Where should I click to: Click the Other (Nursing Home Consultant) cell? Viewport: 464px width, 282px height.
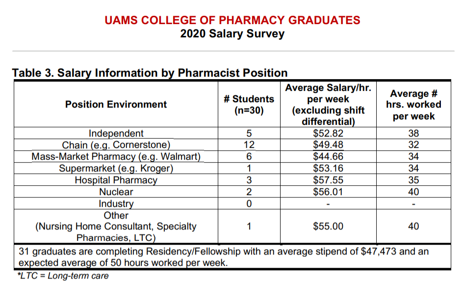tap(116, 226)
